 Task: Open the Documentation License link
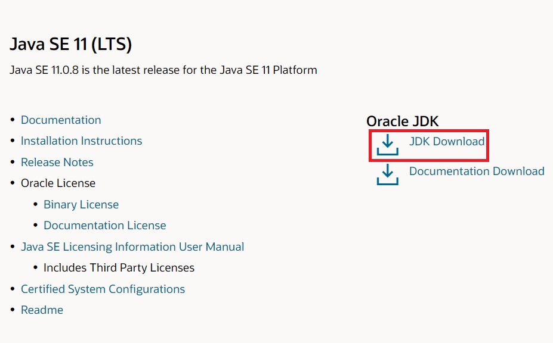coord(104,225)
